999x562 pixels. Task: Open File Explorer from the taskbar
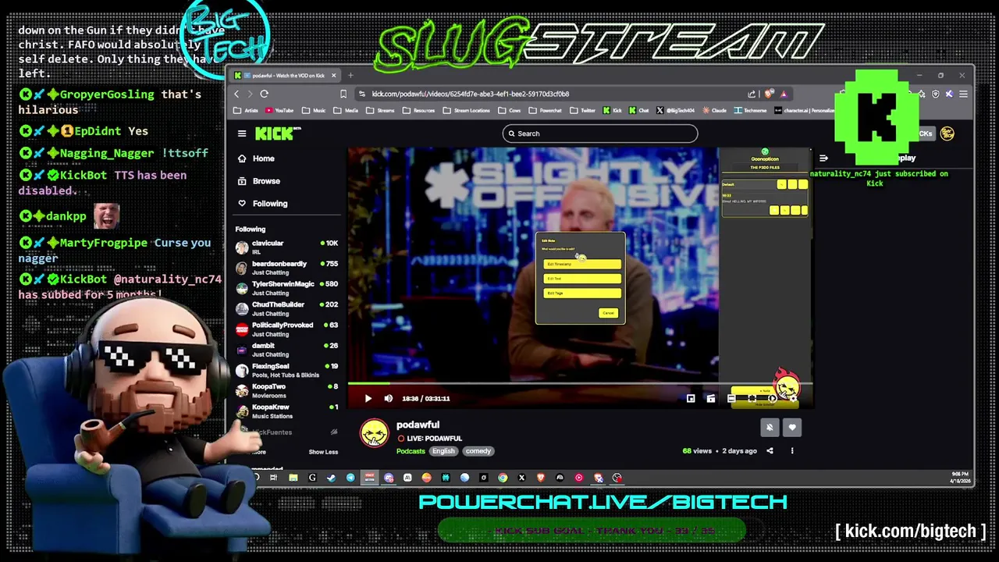click(293, 478)
